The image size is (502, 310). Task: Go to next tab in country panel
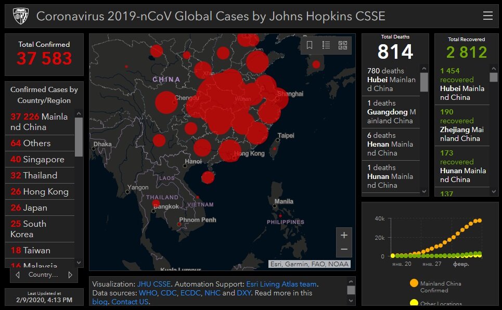(70, 275)
